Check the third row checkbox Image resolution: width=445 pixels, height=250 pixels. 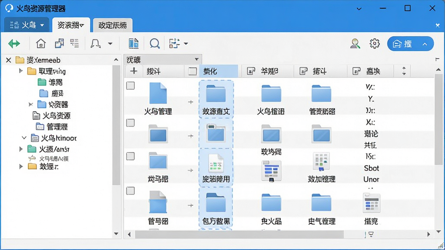click(x=130, y=156)
